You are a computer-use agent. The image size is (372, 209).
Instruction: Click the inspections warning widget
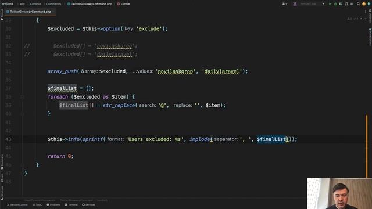352,19
